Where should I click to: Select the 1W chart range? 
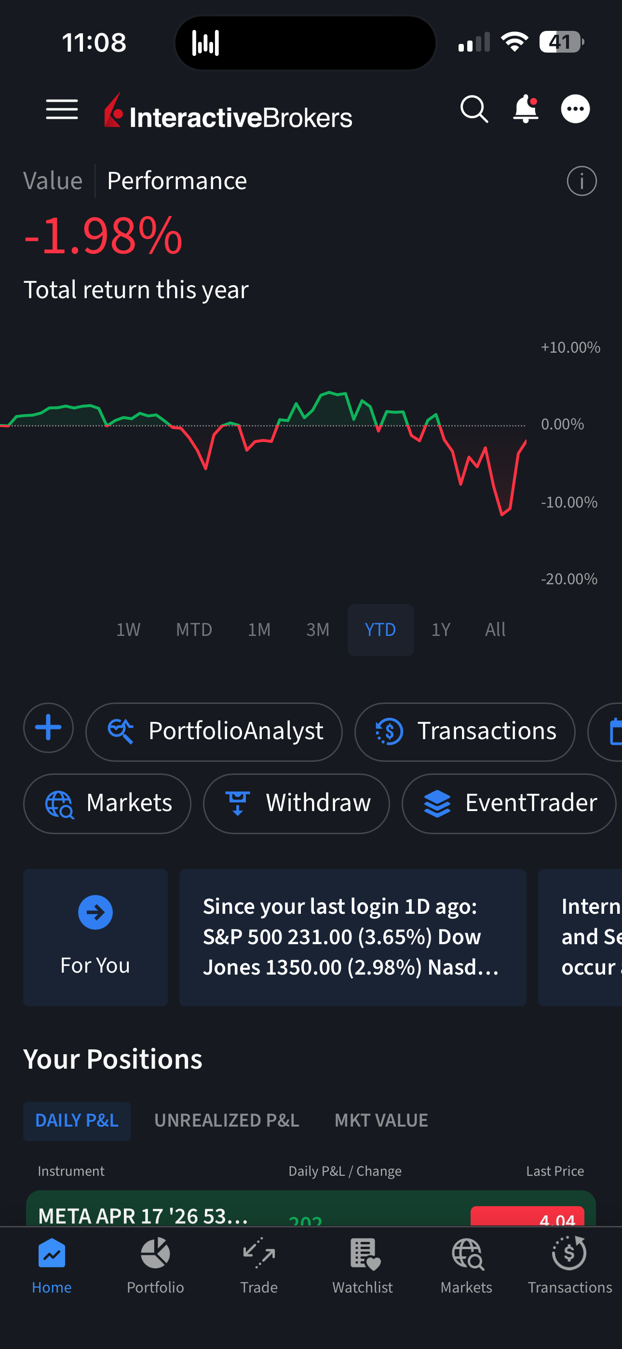[128, 630]
